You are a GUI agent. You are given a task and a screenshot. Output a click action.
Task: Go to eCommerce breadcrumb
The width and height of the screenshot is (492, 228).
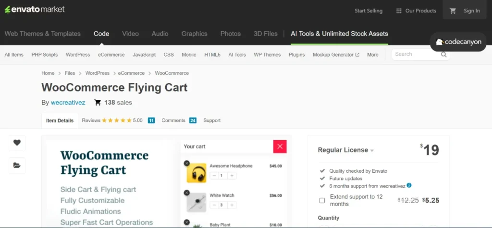click(131, 73)
